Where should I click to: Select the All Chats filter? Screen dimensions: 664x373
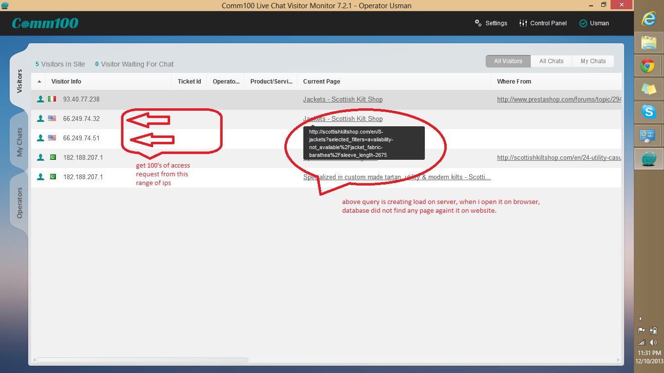pyautogui.click(x=551, y=61)
